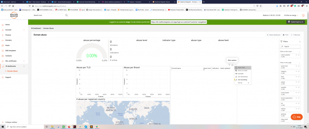Click the Home icon in sidebar
The image size is (309, 129).
click(3, 25)
